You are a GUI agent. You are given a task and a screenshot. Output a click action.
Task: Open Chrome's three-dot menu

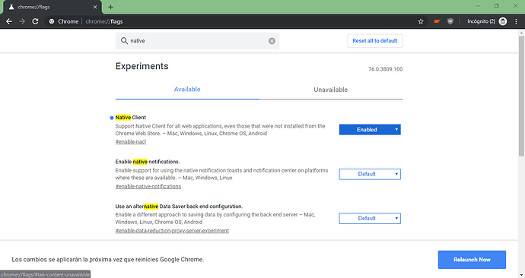(x=516, y=21)
